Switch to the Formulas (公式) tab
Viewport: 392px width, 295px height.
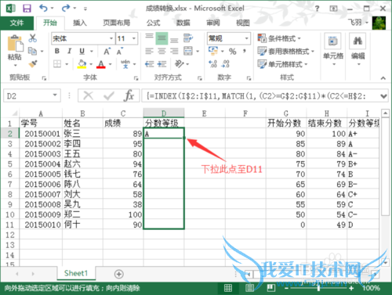click(154, 23)
